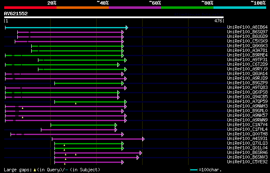Click the yellow gap marker under the A7QP59 alignment
Screen dimensions: 270x173
click(x=76, y=103)
